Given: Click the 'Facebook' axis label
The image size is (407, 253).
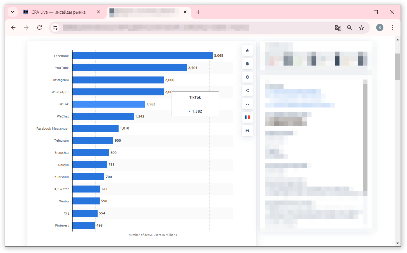Looking at the screenshot, I should (61, 56).
